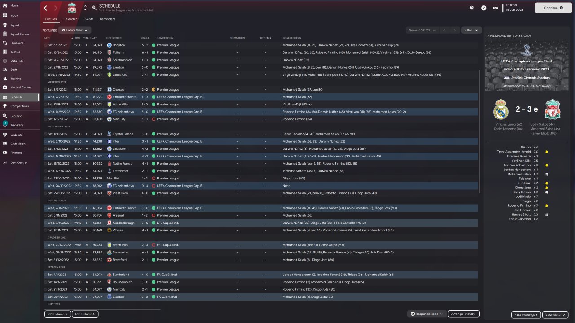The width and height of the screenshot is (575, 323).
Task: Click the View Match button
Action: coord(555,315)
